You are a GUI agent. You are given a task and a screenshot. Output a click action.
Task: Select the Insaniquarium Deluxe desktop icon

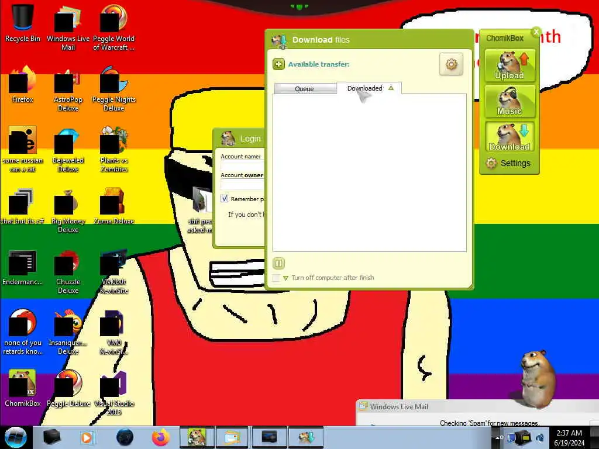pyautogui.click(x=68, y=332)
